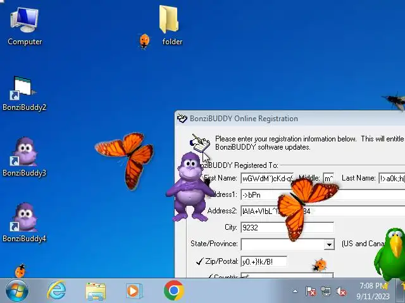Image resolution: width=405 pixels, height=303 pixels.
Task: Open Windows Explorer from the taskbar
Action: (x=96, y=291)
